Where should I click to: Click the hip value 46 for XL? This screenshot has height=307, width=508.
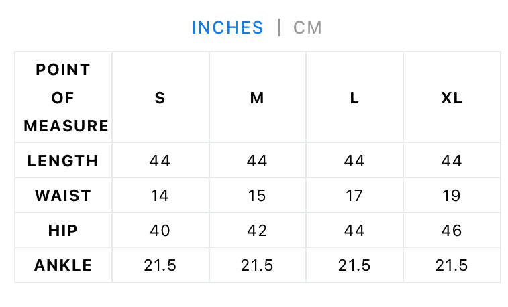(x=452, y=231)
